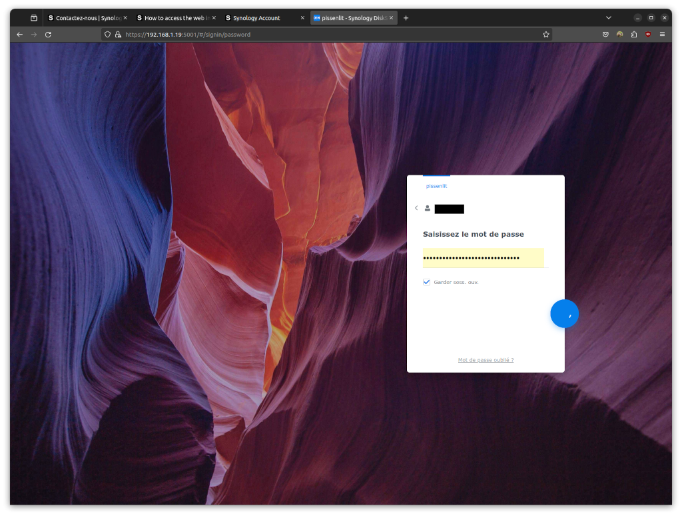Focus the password input field
682x516 pixels.
tap(484, 258)
